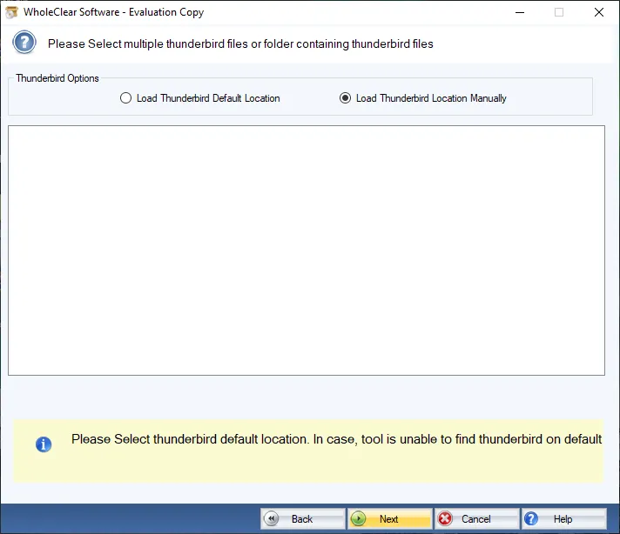The width and height of the screenshot is (620, 534).
Task: Minimize the WholeClear Software window
Action: [520, 12]
